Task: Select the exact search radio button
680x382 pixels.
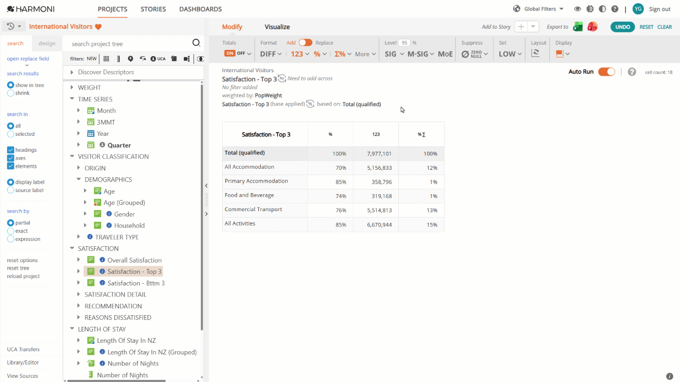Action: click(x=10, y=231)
